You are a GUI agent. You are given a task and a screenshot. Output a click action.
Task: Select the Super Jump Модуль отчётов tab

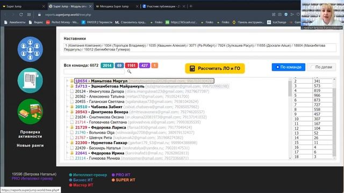tap(70, 6)
